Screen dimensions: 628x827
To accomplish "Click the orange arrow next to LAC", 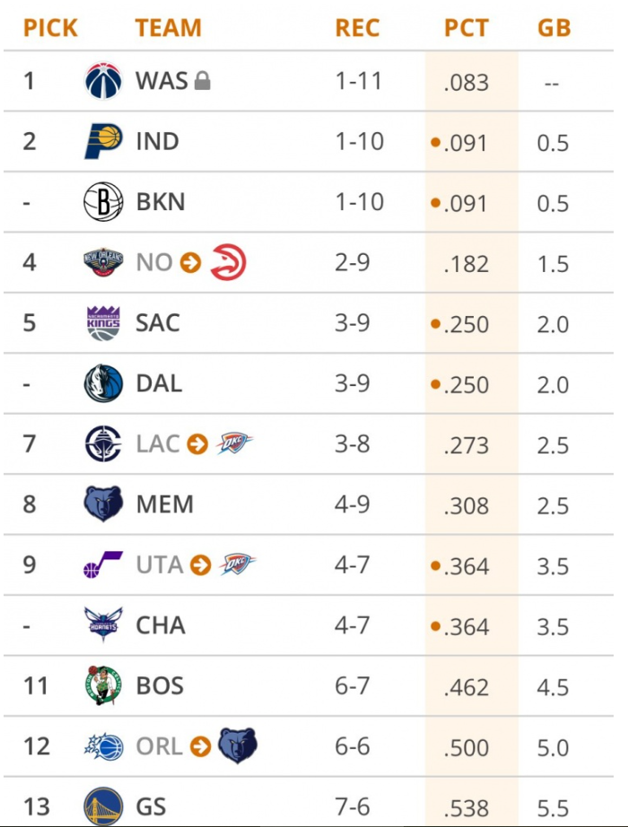I will tap(197, 444).
